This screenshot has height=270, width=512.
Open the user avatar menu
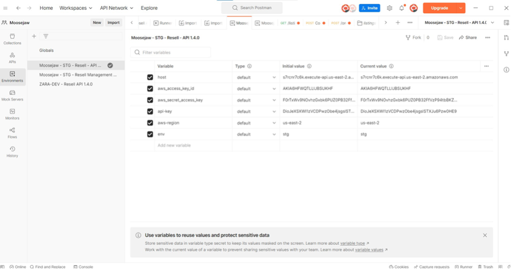click(414, 8)
